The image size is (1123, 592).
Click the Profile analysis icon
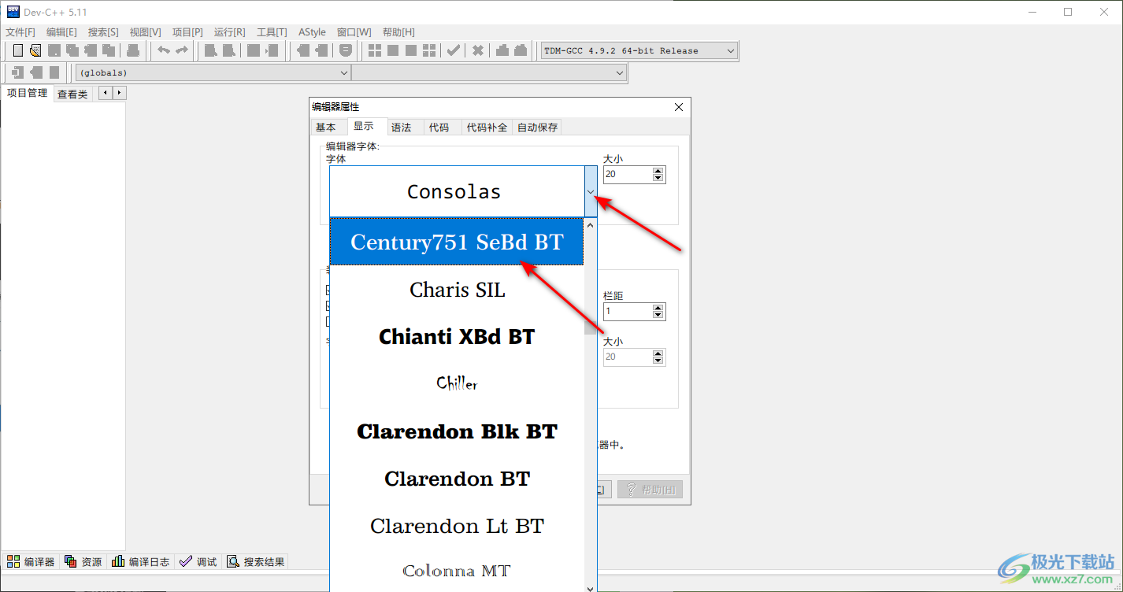(502, 50)
